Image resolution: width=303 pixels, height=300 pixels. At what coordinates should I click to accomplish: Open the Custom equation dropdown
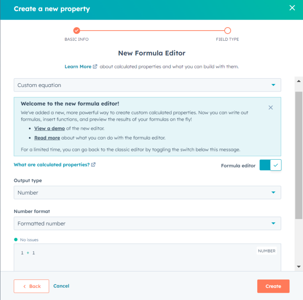pos(147,85)
